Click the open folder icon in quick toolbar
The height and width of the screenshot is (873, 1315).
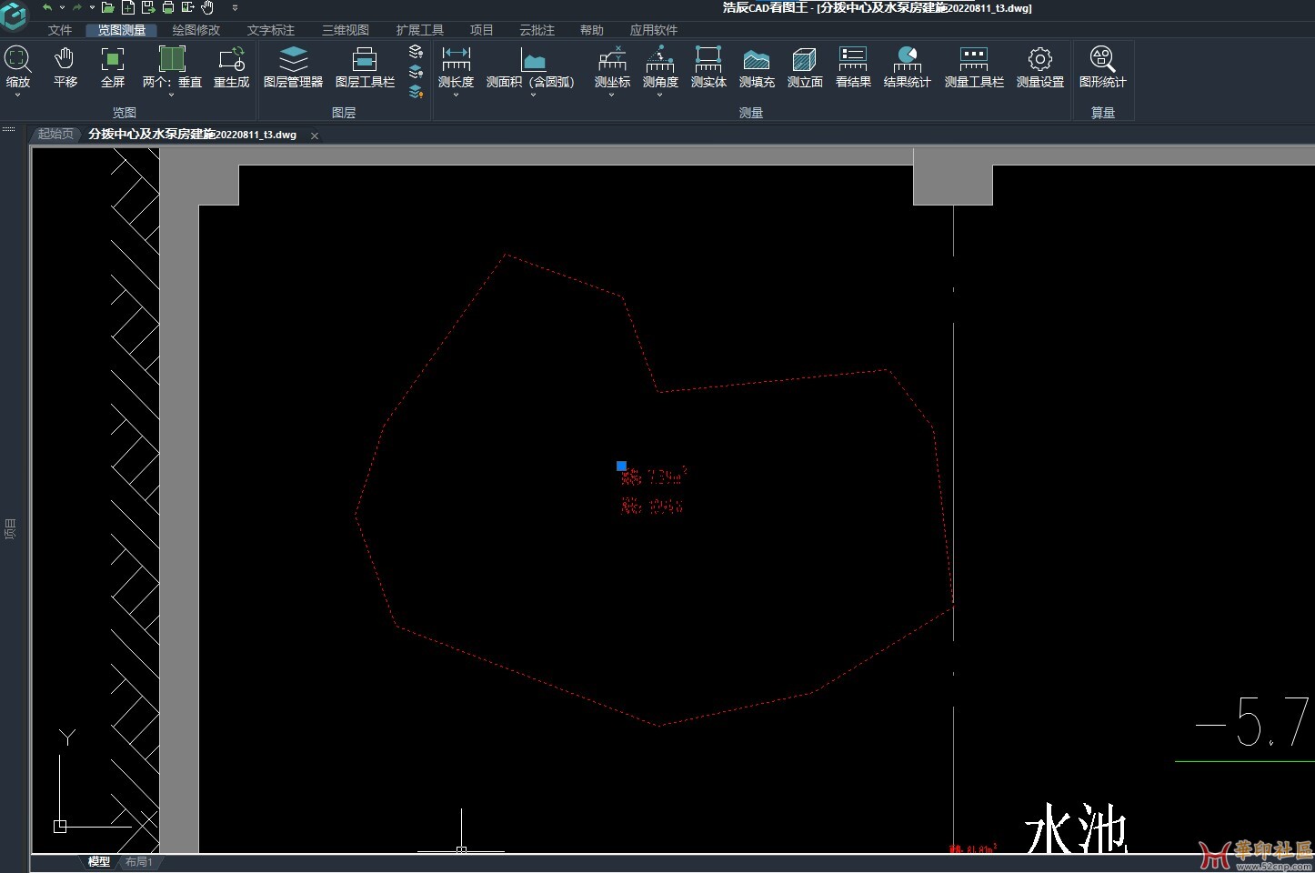[107, 7]
